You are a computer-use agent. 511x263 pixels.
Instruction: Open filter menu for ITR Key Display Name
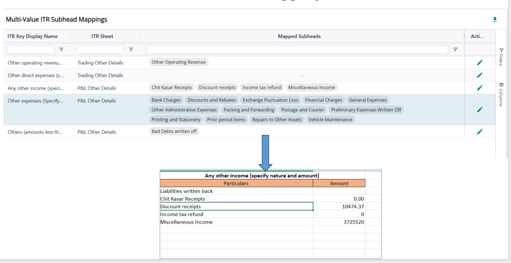coord(62,49)
